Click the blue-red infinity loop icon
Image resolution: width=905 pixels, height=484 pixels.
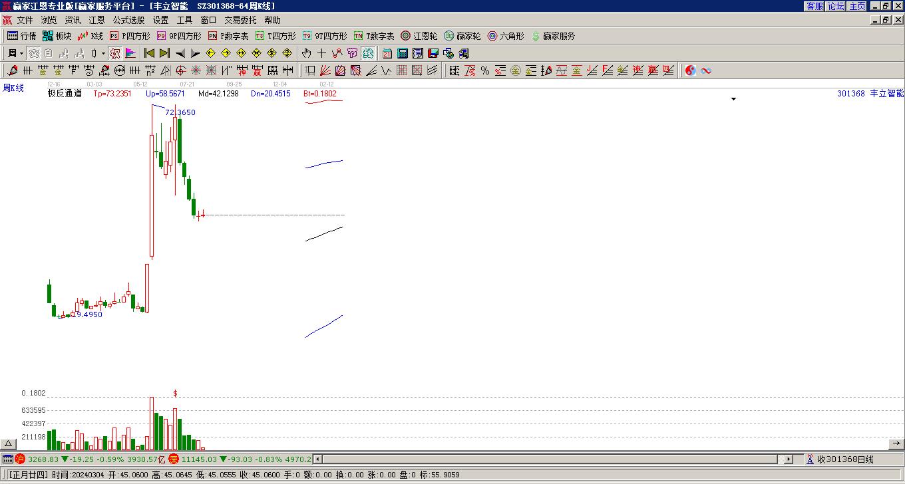click(x=706, y=70)
